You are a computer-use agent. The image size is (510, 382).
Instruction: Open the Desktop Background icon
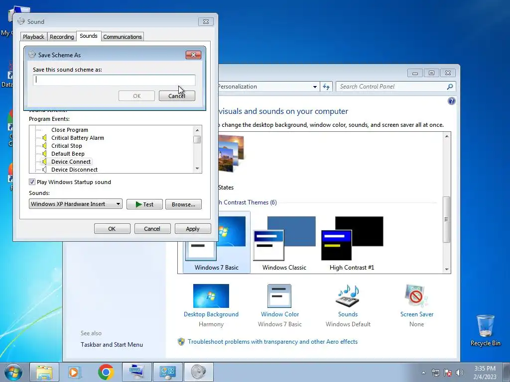click(x=211, y=296)
